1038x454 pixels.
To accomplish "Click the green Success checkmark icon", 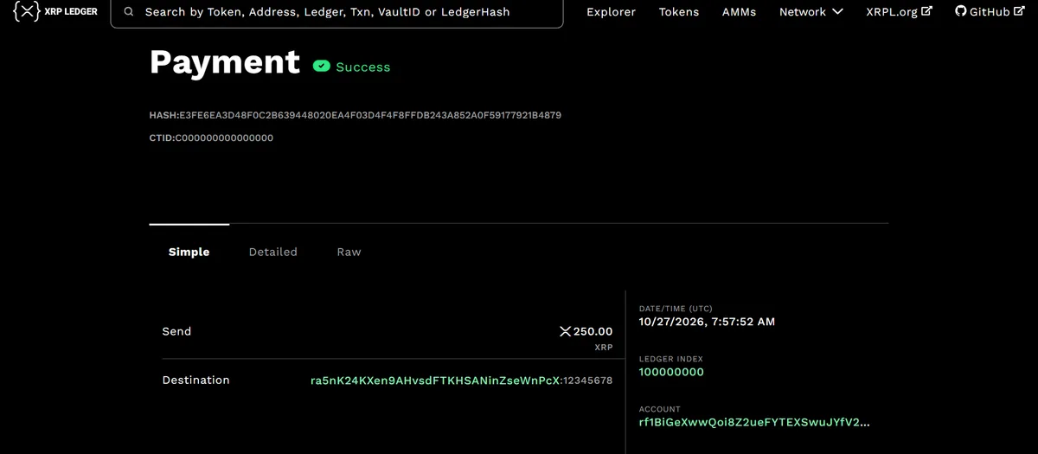I will coord(322,66).
